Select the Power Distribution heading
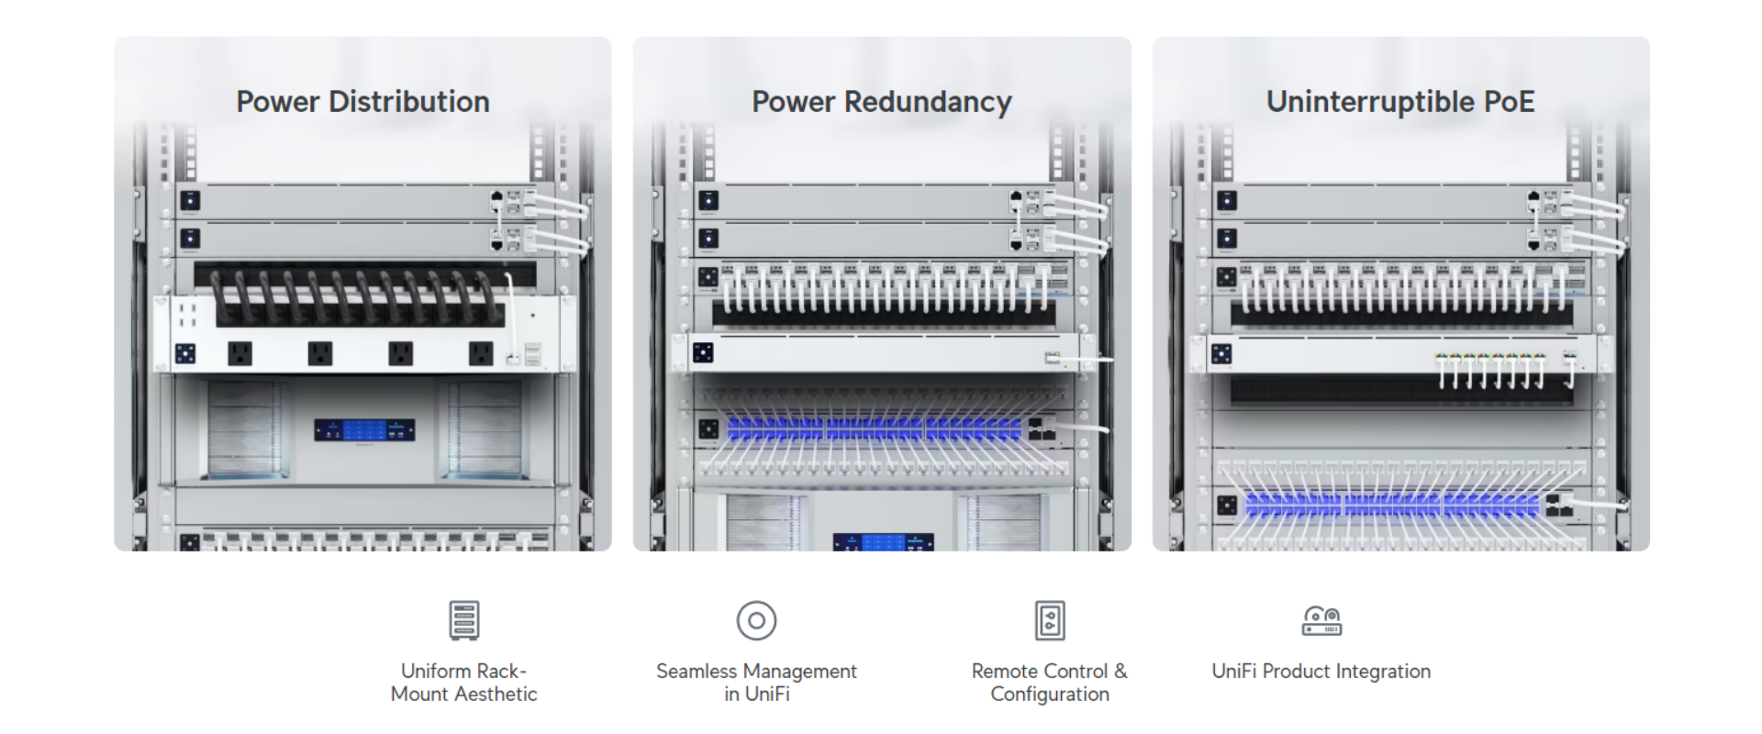The height and width of the screenshot is (734, 1762). coord(362,102)
